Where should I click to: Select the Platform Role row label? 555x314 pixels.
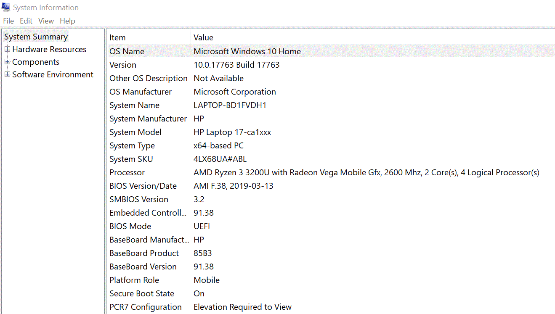134,280
